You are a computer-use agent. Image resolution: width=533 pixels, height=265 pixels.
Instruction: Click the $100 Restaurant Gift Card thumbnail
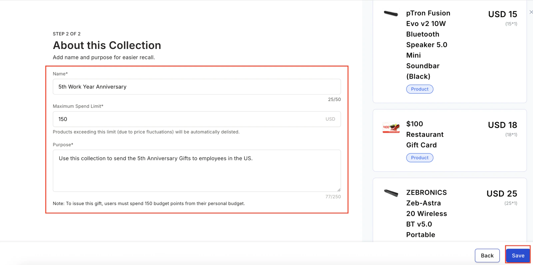click(x=391, y=128)
